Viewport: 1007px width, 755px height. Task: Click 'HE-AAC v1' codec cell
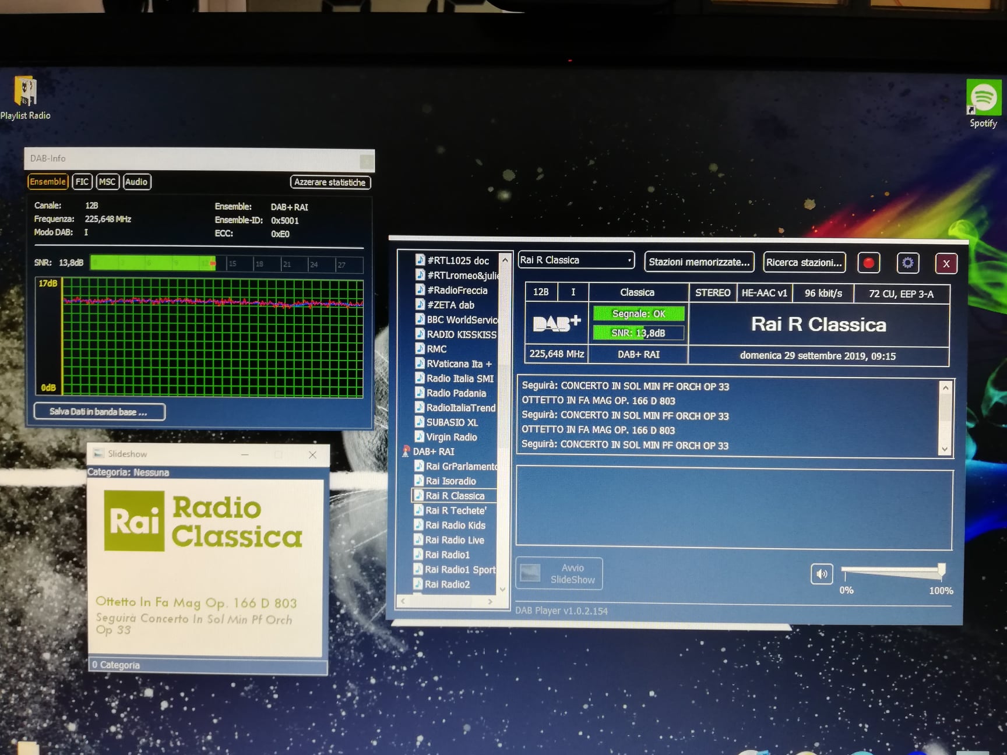pos(764,293)
